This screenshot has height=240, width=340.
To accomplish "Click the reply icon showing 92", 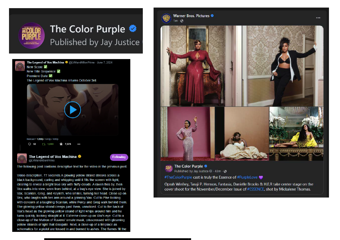I will (x=29, y=144).
